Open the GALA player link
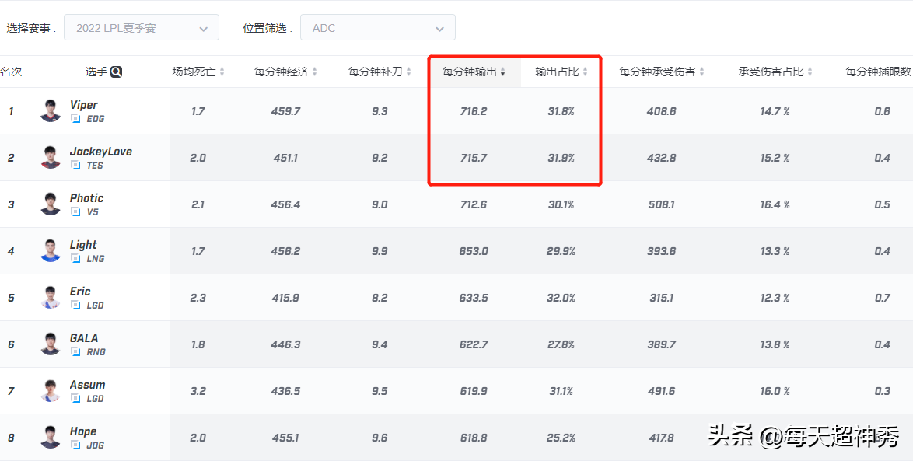913x461 pixels. [x=84, y=337]
